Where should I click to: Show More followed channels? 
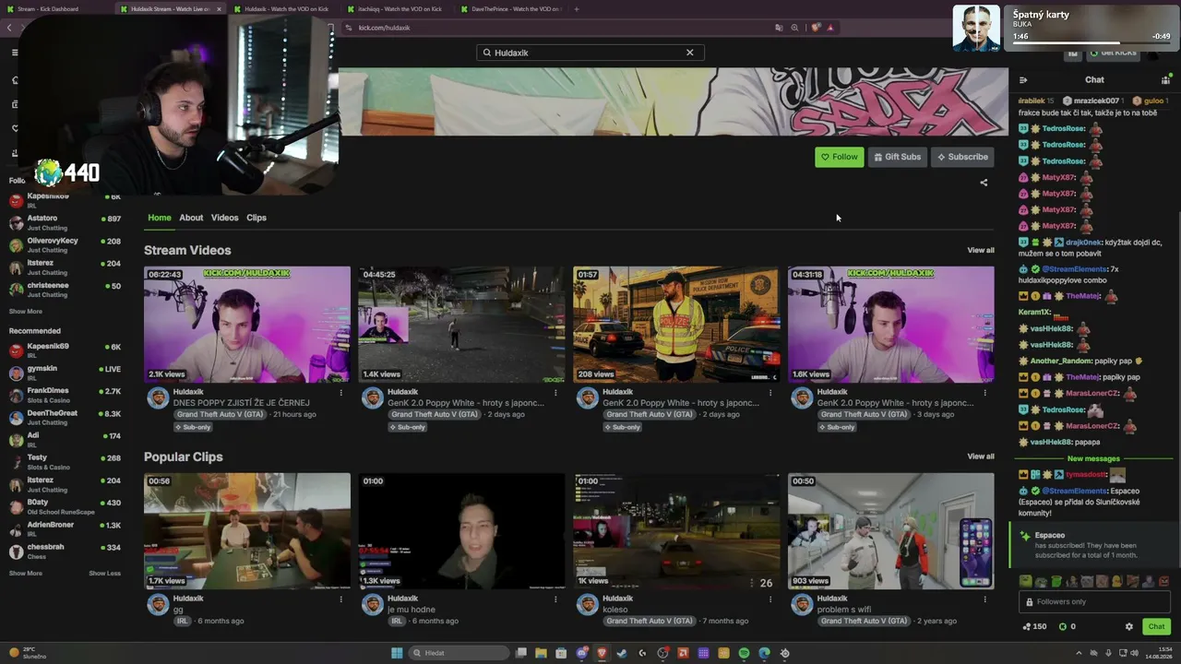26,312
